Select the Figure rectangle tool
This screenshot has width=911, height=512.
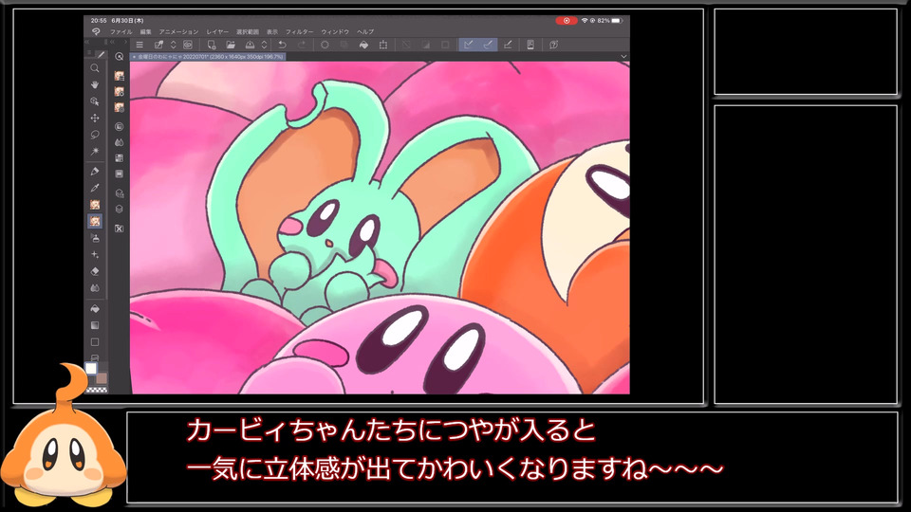(x=95, y=342)
